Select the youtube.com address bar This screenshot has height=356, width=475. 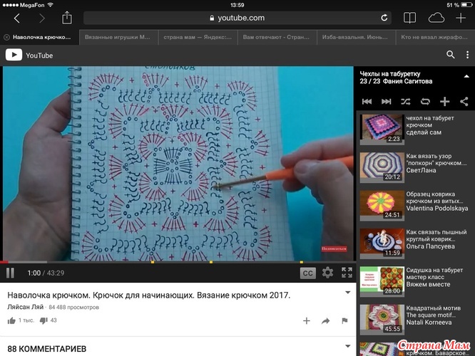(237, 18)
